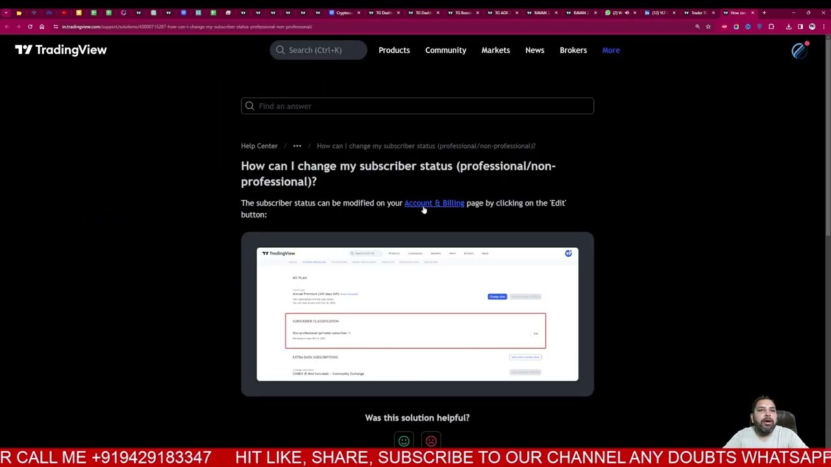
Task: Open the tab search dropdown arrow
Action: pyautogui.click(x=6, y=12)
